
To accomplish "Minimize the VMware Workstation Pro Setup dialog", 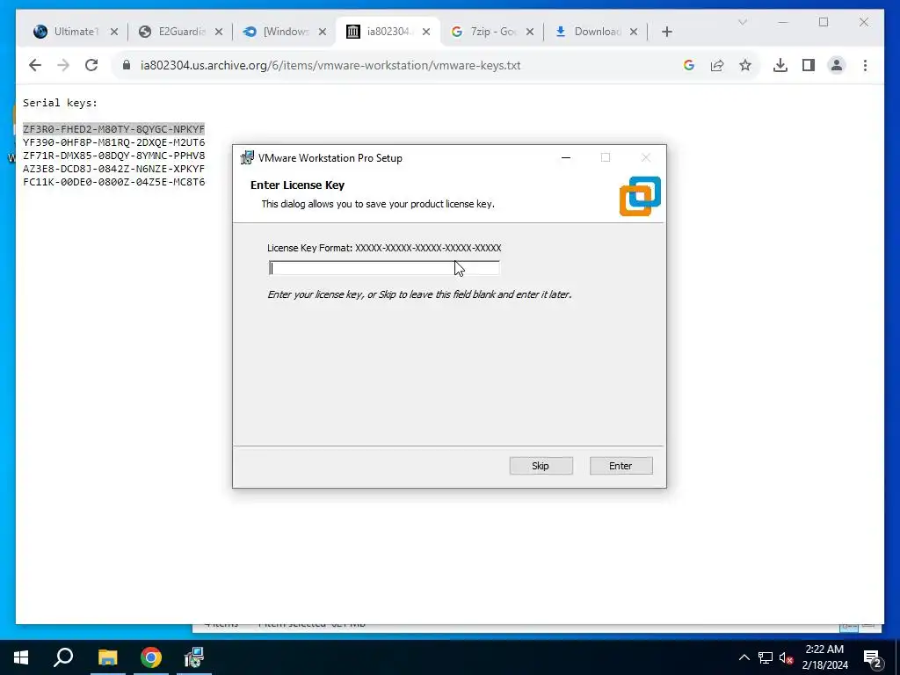I will pyautogui.click(x=566, y=158).
